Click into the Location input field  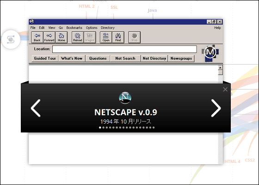[124, 49]
